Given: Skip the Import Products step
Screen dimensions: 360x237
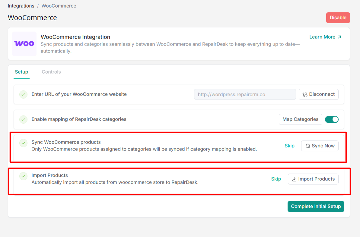Looking at the screenshot, I should (x=276, y=179).
